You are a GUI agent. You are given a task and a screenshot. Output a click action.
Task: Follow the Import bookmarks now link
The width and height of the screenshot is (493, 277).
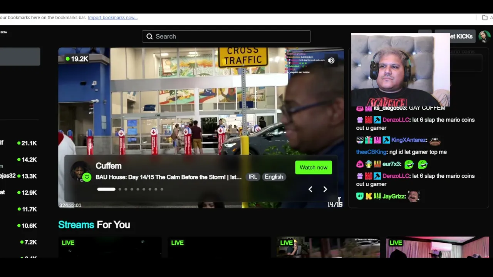pos(112,17)
